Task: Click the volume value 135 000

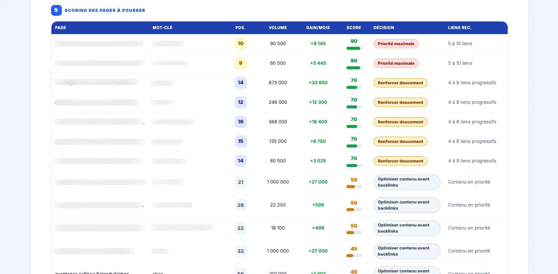Action: tap(278, 141)
